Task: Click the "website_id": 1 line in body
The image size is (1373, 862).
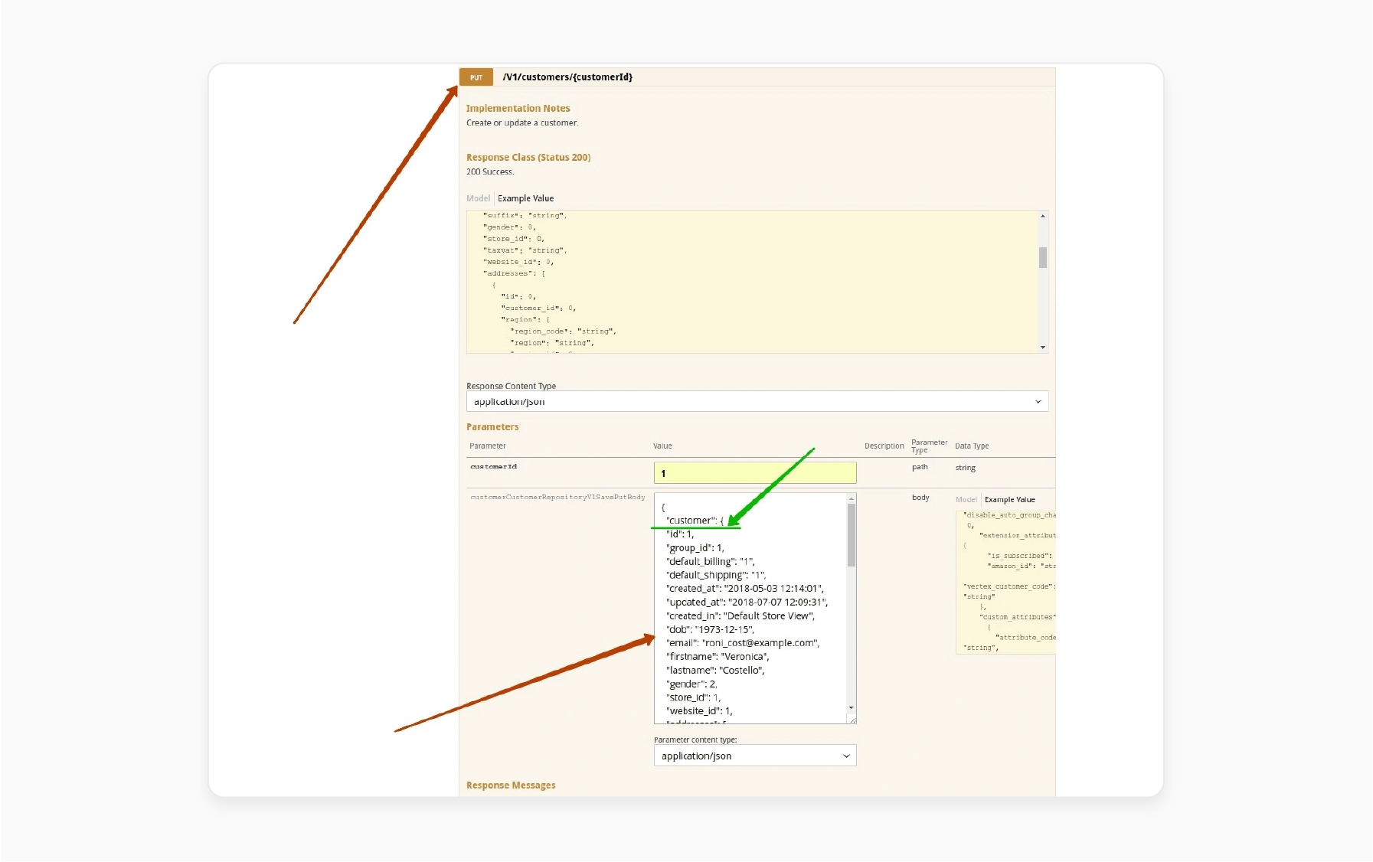Action: pyautogui.click(x=699, y=711)
